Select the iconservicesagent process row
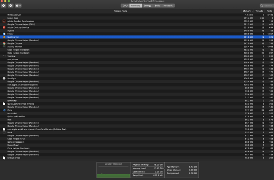Screen dimensions: 274x180 [x=137, y=142]
